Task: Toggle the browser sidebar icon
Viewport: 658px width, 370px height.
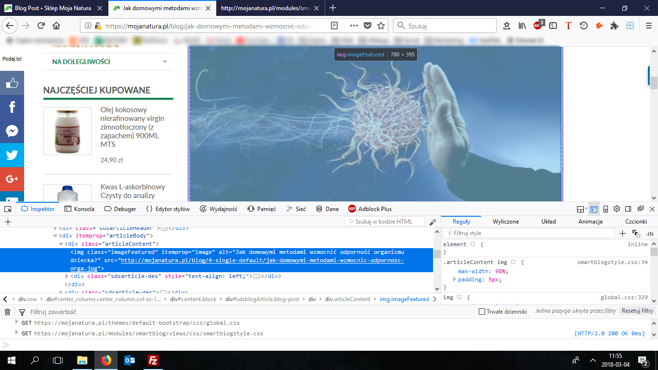Action: 553,26
